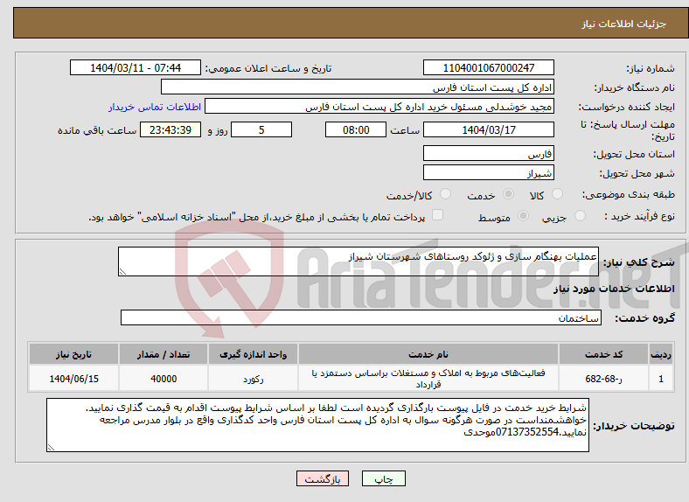Click the quantity cell 40000
Image resolution: width=689 pixels, height=502 pixels.
[164, 379]
